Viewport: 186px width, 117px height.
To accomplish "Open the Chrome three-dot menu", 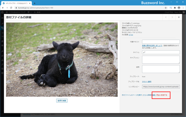I will pos(183,8).
